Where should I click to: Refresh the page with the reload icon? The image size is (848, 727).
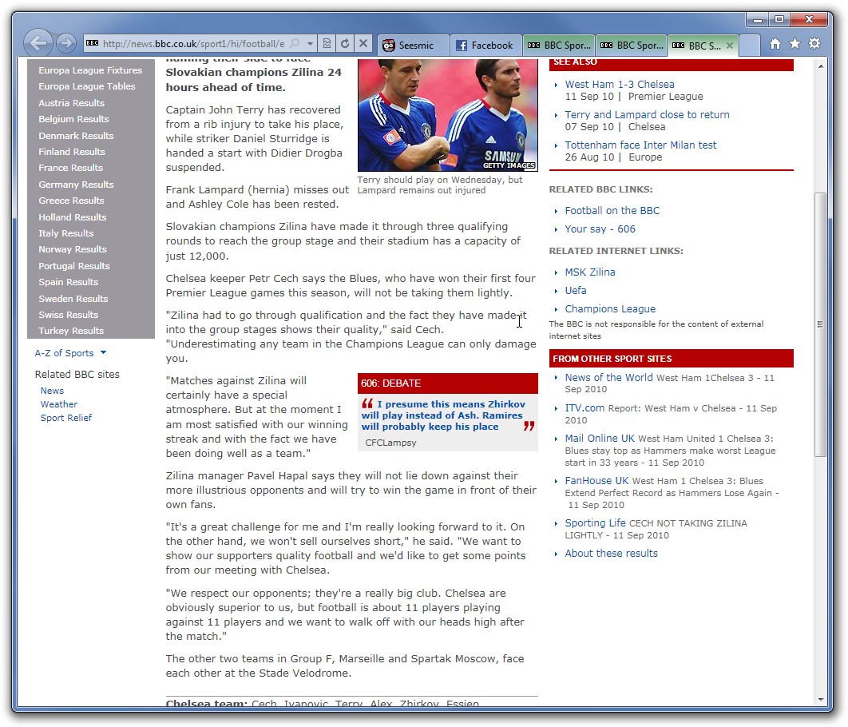click(x=345, y=43)
